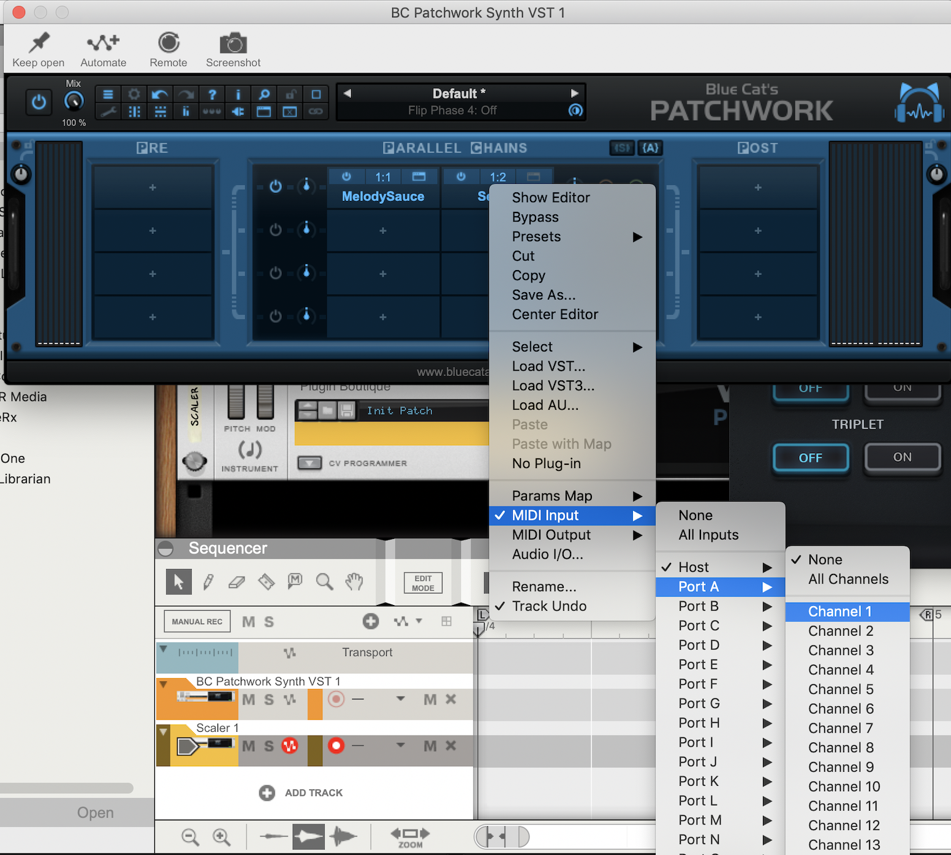Expand the Port B channel submenu

pyautogui.click(x=720, y=606)
